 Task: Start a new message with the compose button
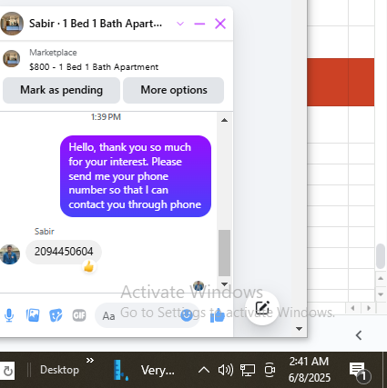pos(262,308)
